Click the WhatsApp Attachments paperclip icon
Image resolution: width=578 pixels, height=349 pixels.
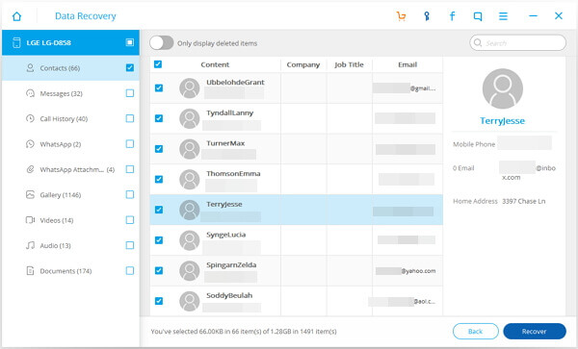(x=30, y=169)
